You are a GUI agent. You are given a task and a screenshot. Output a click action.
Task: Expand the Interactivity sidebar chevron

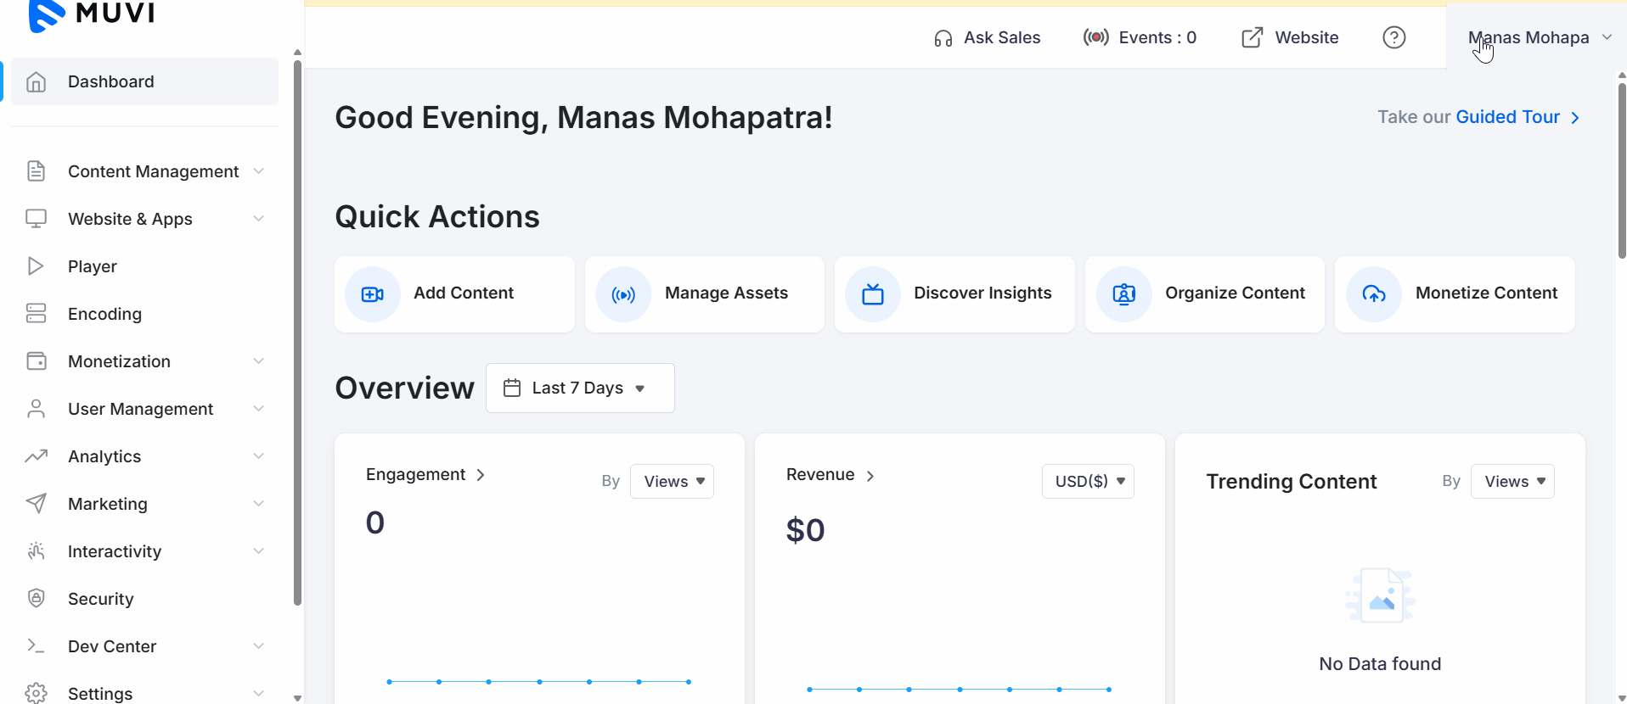point(258,551)
